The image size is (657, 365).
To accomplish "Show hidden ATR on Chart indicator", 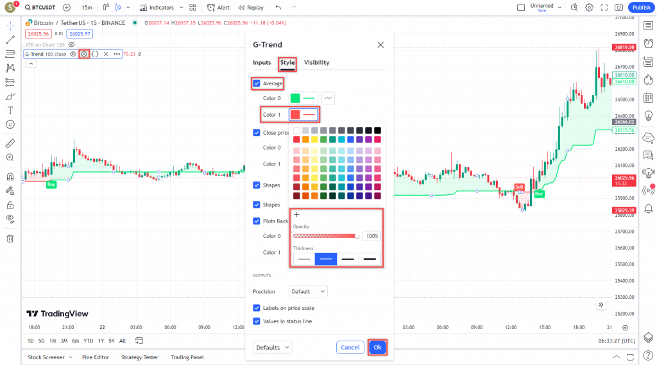I will coord(72,45).
